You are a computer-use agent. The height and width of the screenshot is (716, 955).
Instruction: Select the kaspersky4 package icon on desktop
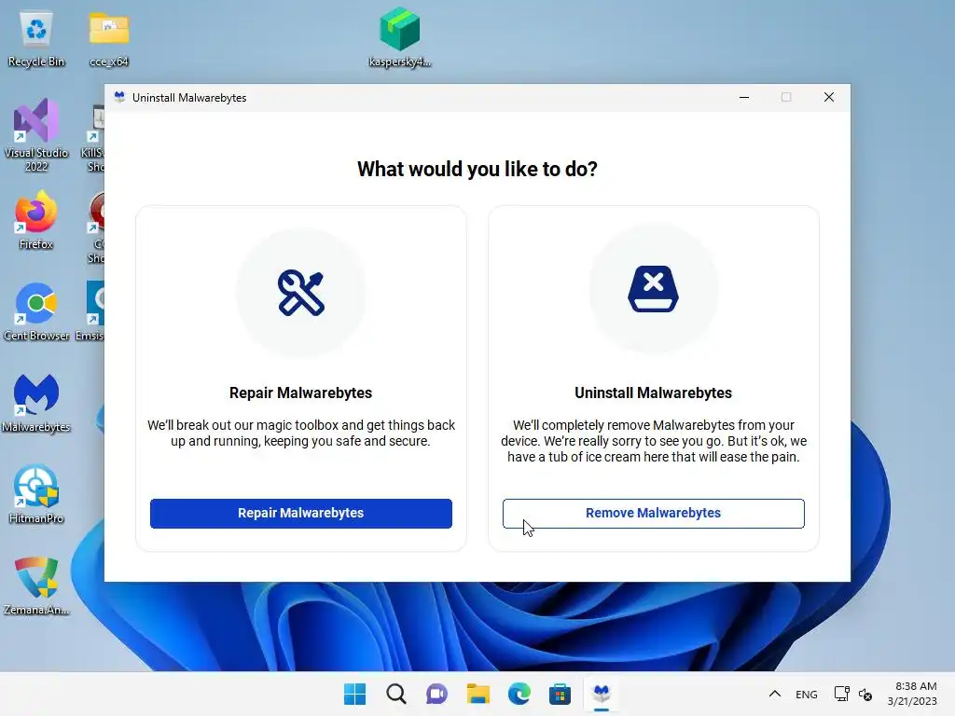(400, 37)
